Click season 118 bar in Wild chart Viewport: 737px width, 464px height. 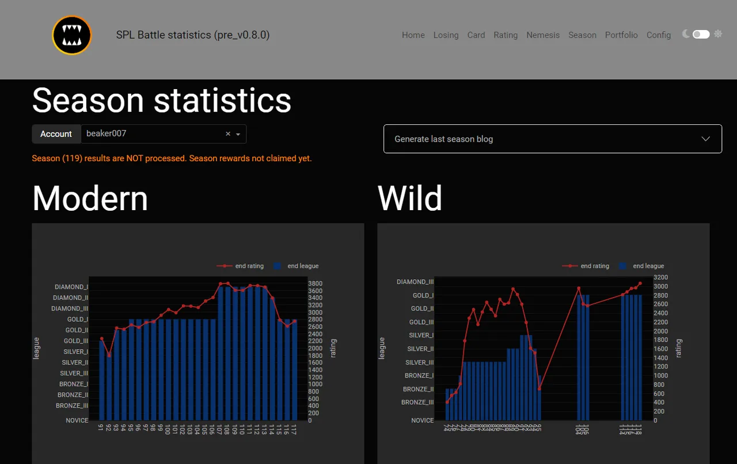[x=640, y=357]
